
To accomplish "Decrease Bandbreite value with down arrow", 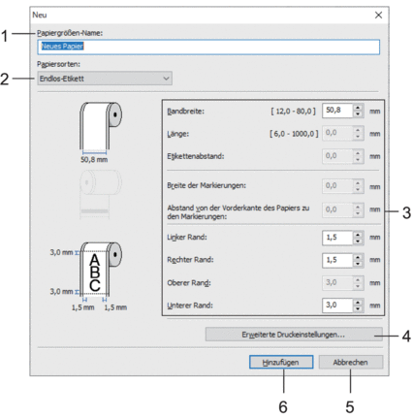I will point(358,113).
